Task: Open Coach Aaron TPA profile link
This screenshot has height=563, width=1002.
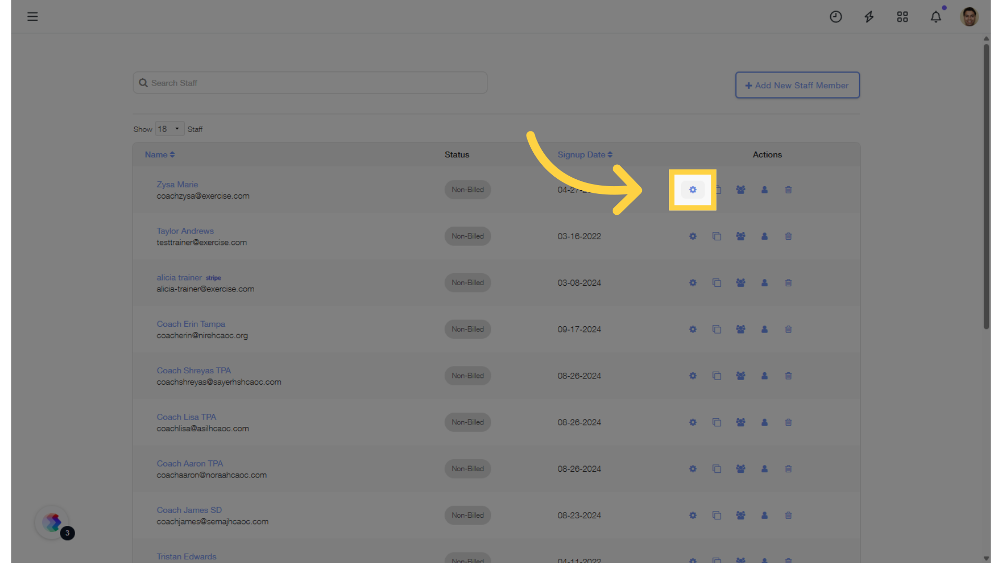Action: pyautogui.click(x=190, y=463)
